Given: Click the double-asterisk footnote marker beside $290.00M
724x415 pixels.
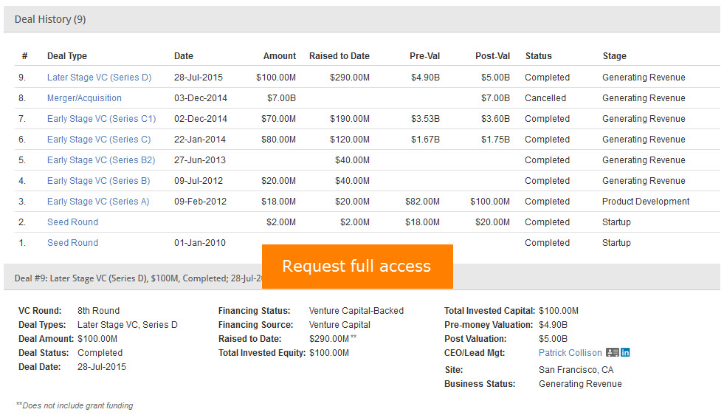Looking at the screenshot, I should coord(354,337).
